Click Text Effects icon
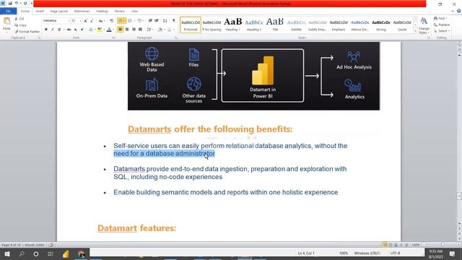462x260 pixels. (x=91, y=30)
